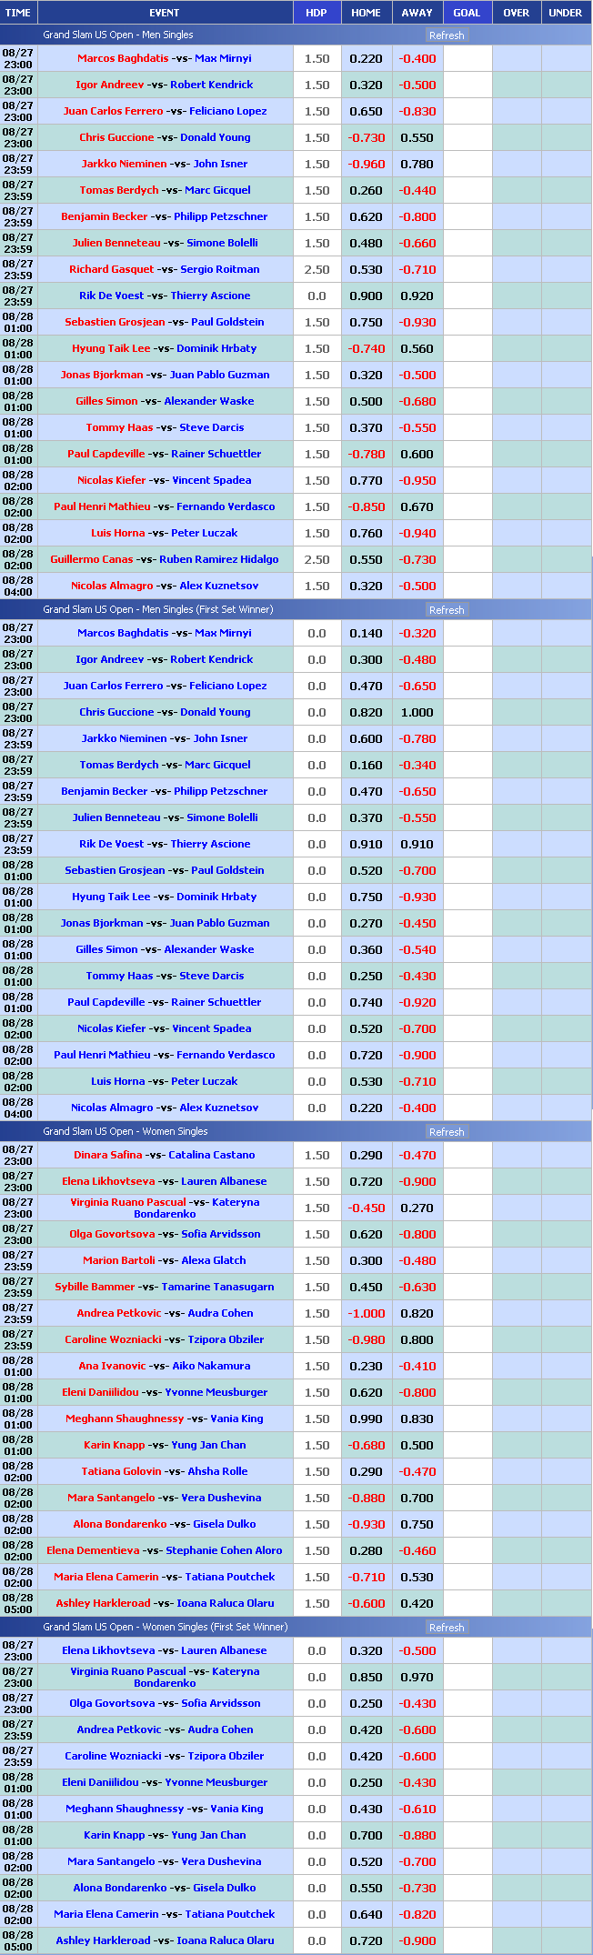The image size is (593, 1955).
Task: Refresh the Men Singles odds section
Action: pos(447,35)
